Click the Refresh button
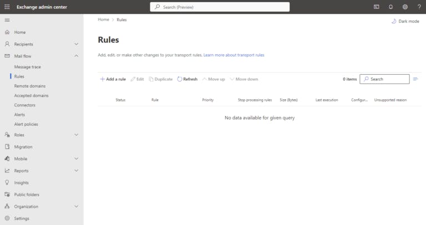The image size is (426, 225). pos(187,79)
